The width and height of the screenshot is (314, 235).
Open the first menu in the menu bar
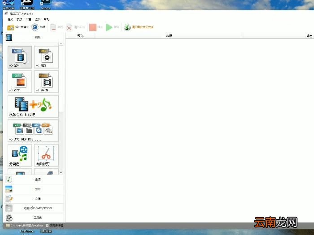pyautogui.click(x=10, y=20)
